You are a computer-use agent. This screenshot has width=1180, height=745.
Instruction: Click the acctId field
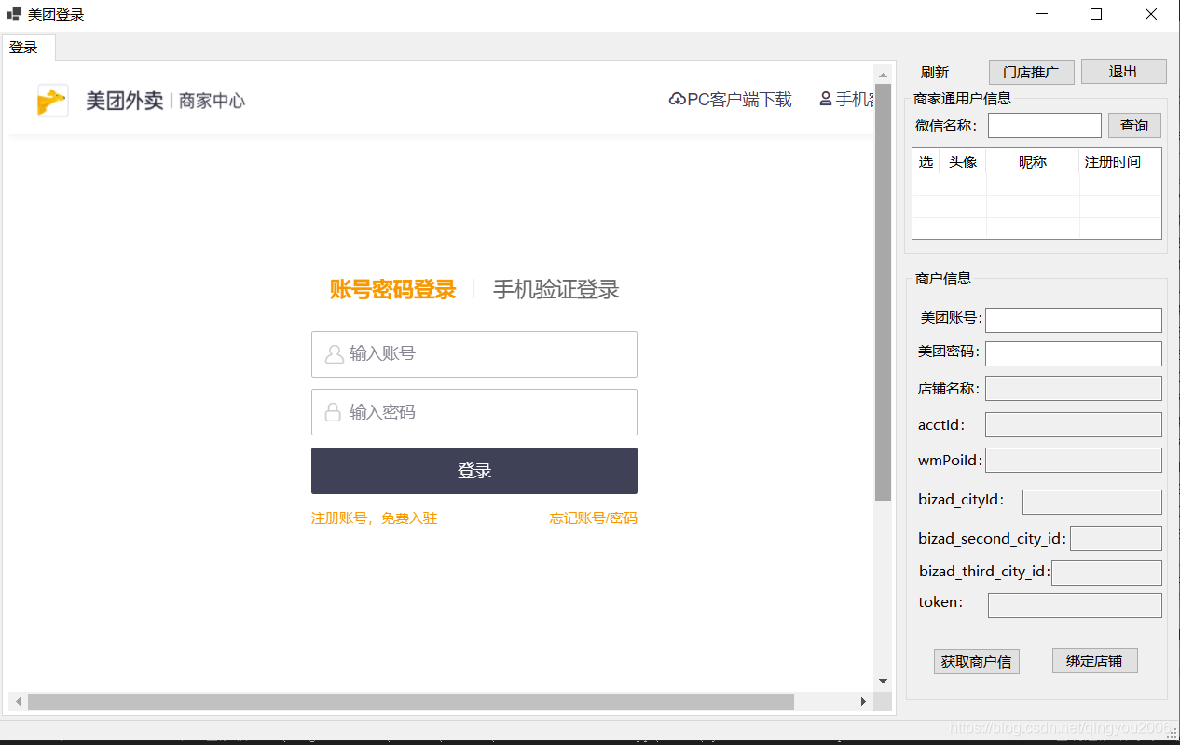coord(1074,424)
